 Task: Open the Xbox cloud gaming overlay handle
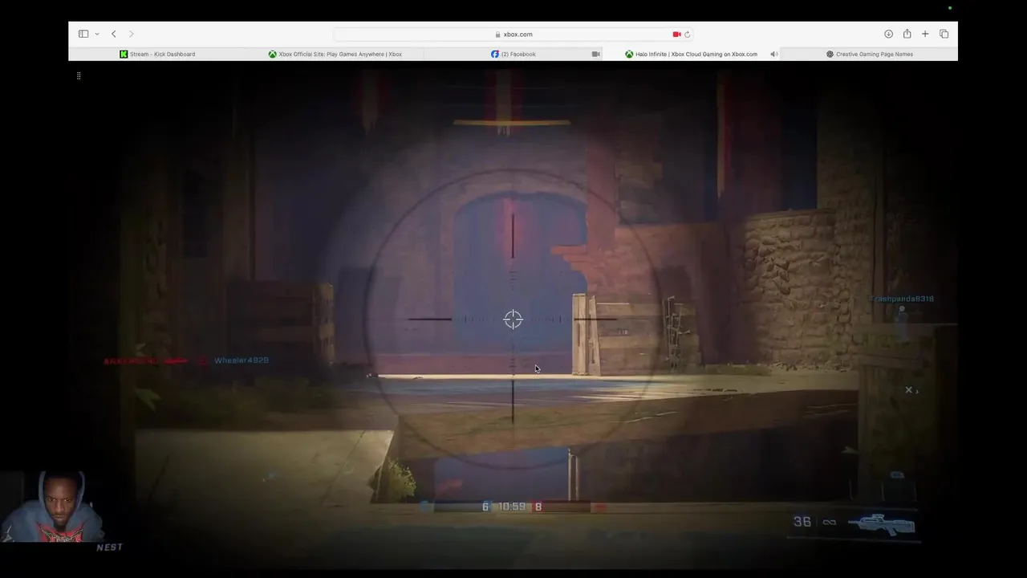79,75
